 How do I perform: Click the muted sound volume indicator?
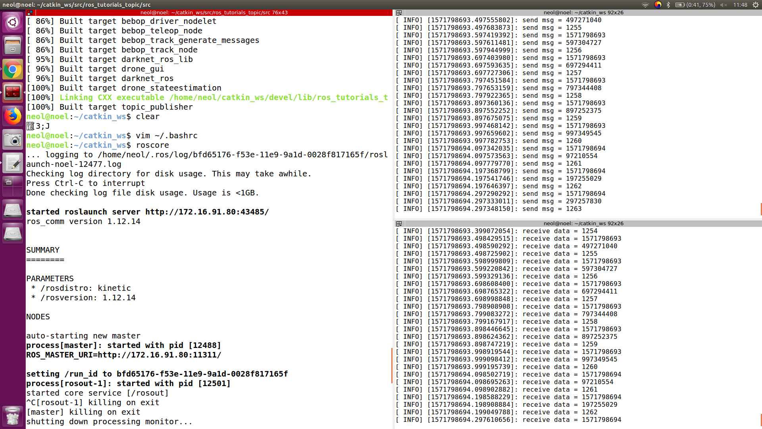[x=724, y=5]
